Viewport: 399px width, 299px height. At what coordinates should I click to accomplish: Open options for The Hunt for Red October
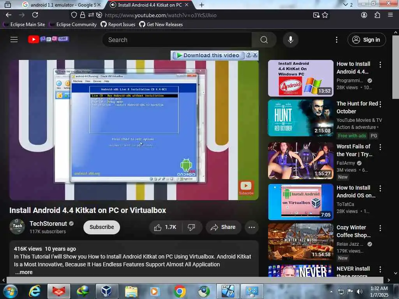[x=380, y=104]
